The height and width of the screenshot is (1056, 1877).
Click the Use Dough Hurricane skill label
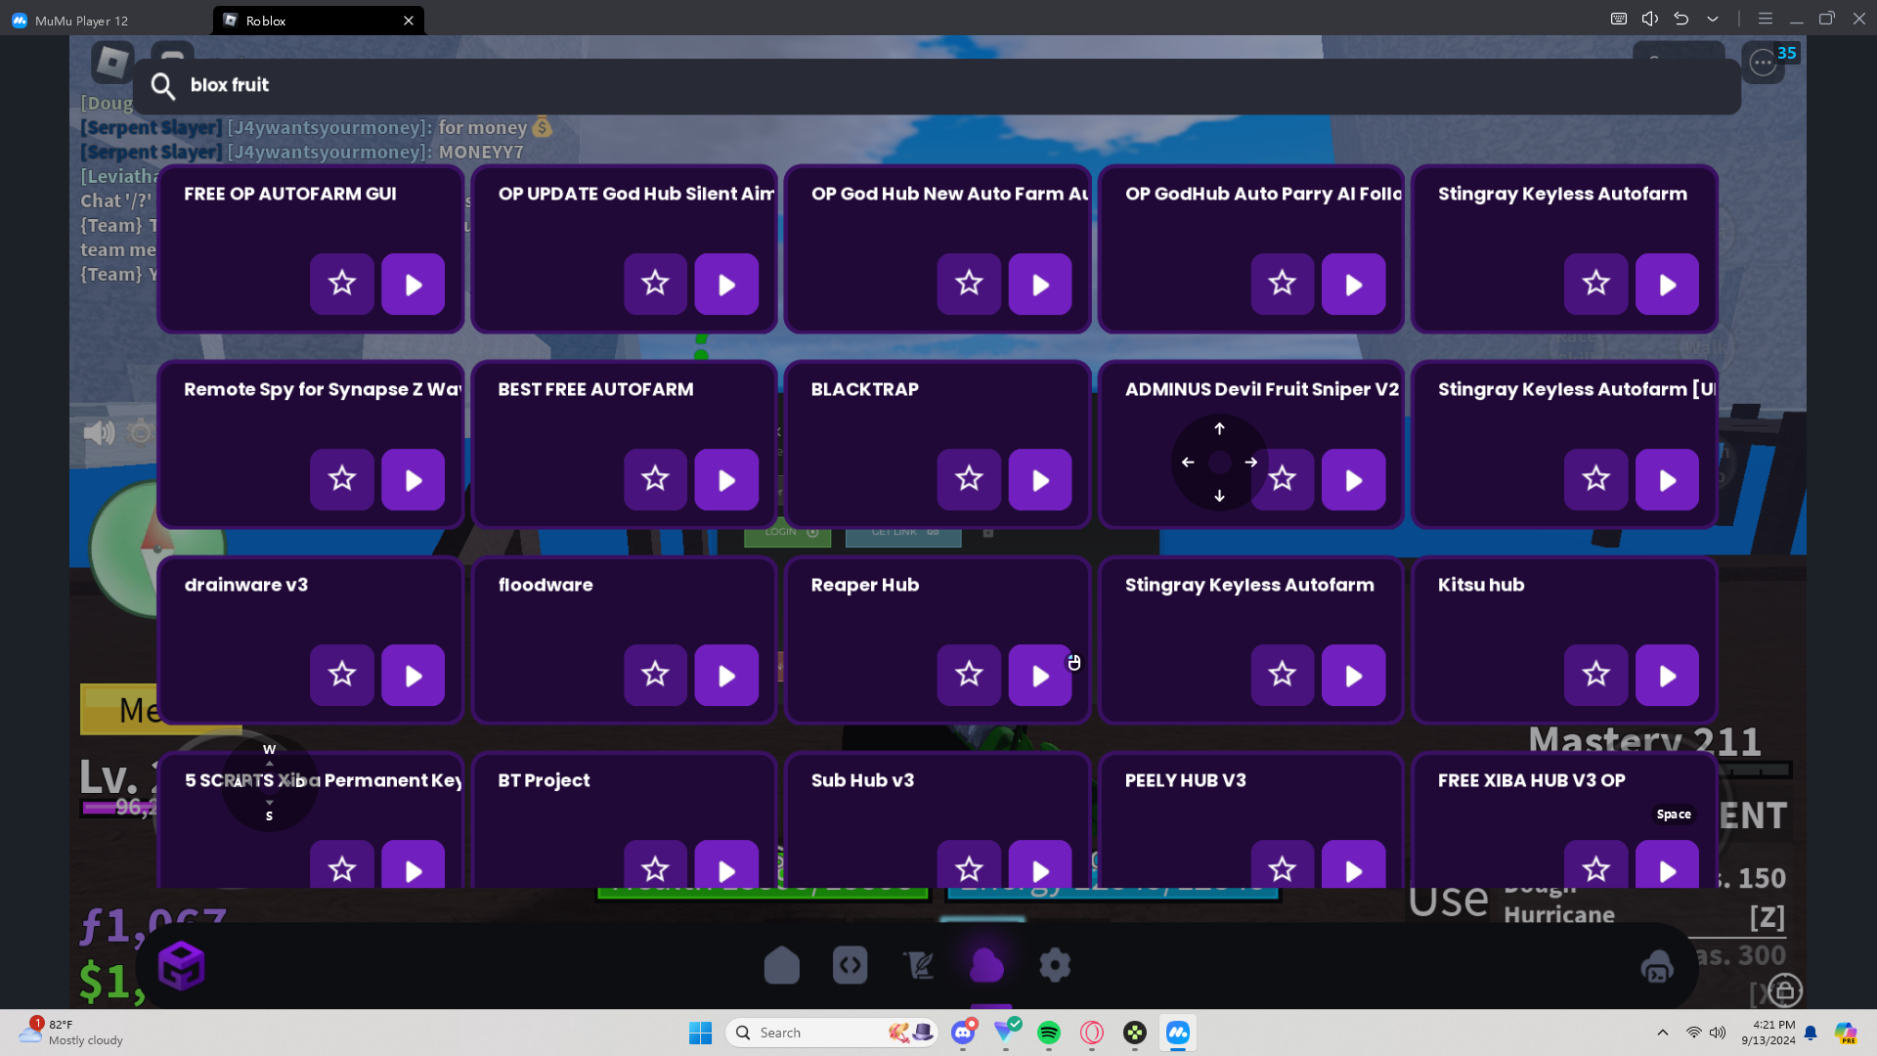tap(1511, 901)
